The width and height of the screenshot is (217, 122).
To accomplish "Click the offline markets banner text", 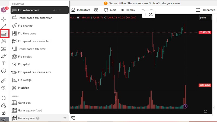I will coord(145,3).
